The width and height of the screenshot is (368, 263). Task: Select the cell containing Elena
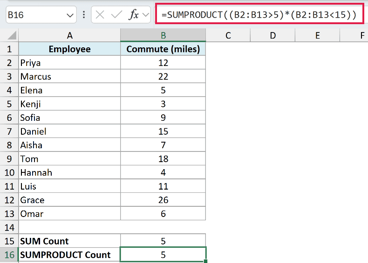(69, 90)
